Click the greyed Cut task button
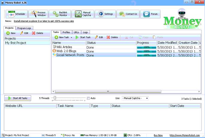 pos(129,37)
